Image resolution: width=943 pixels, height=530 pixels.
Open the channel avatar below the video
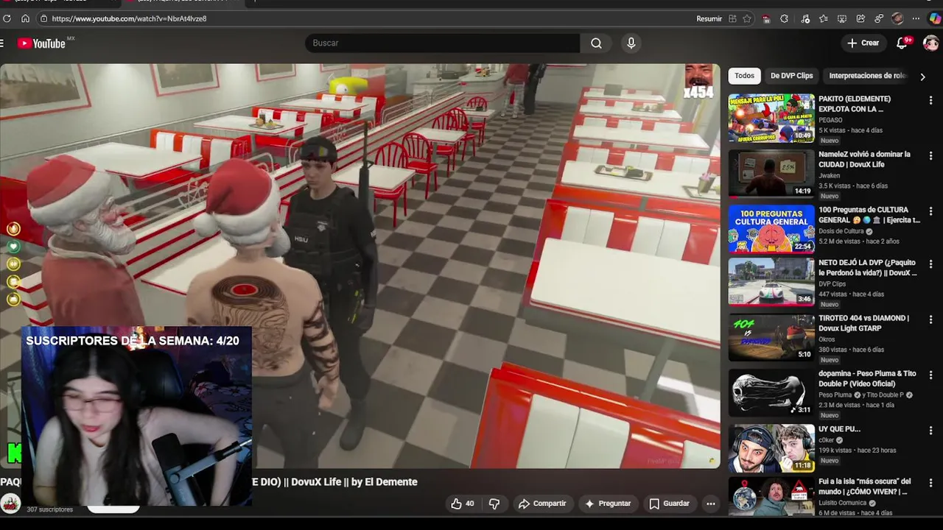pyautogui.click(x=10, y=504)
